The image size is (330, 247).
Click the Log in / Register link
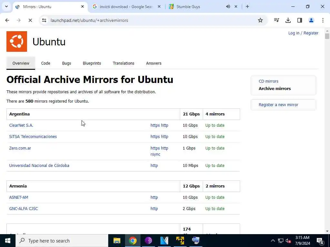click(x=303, y=33)
